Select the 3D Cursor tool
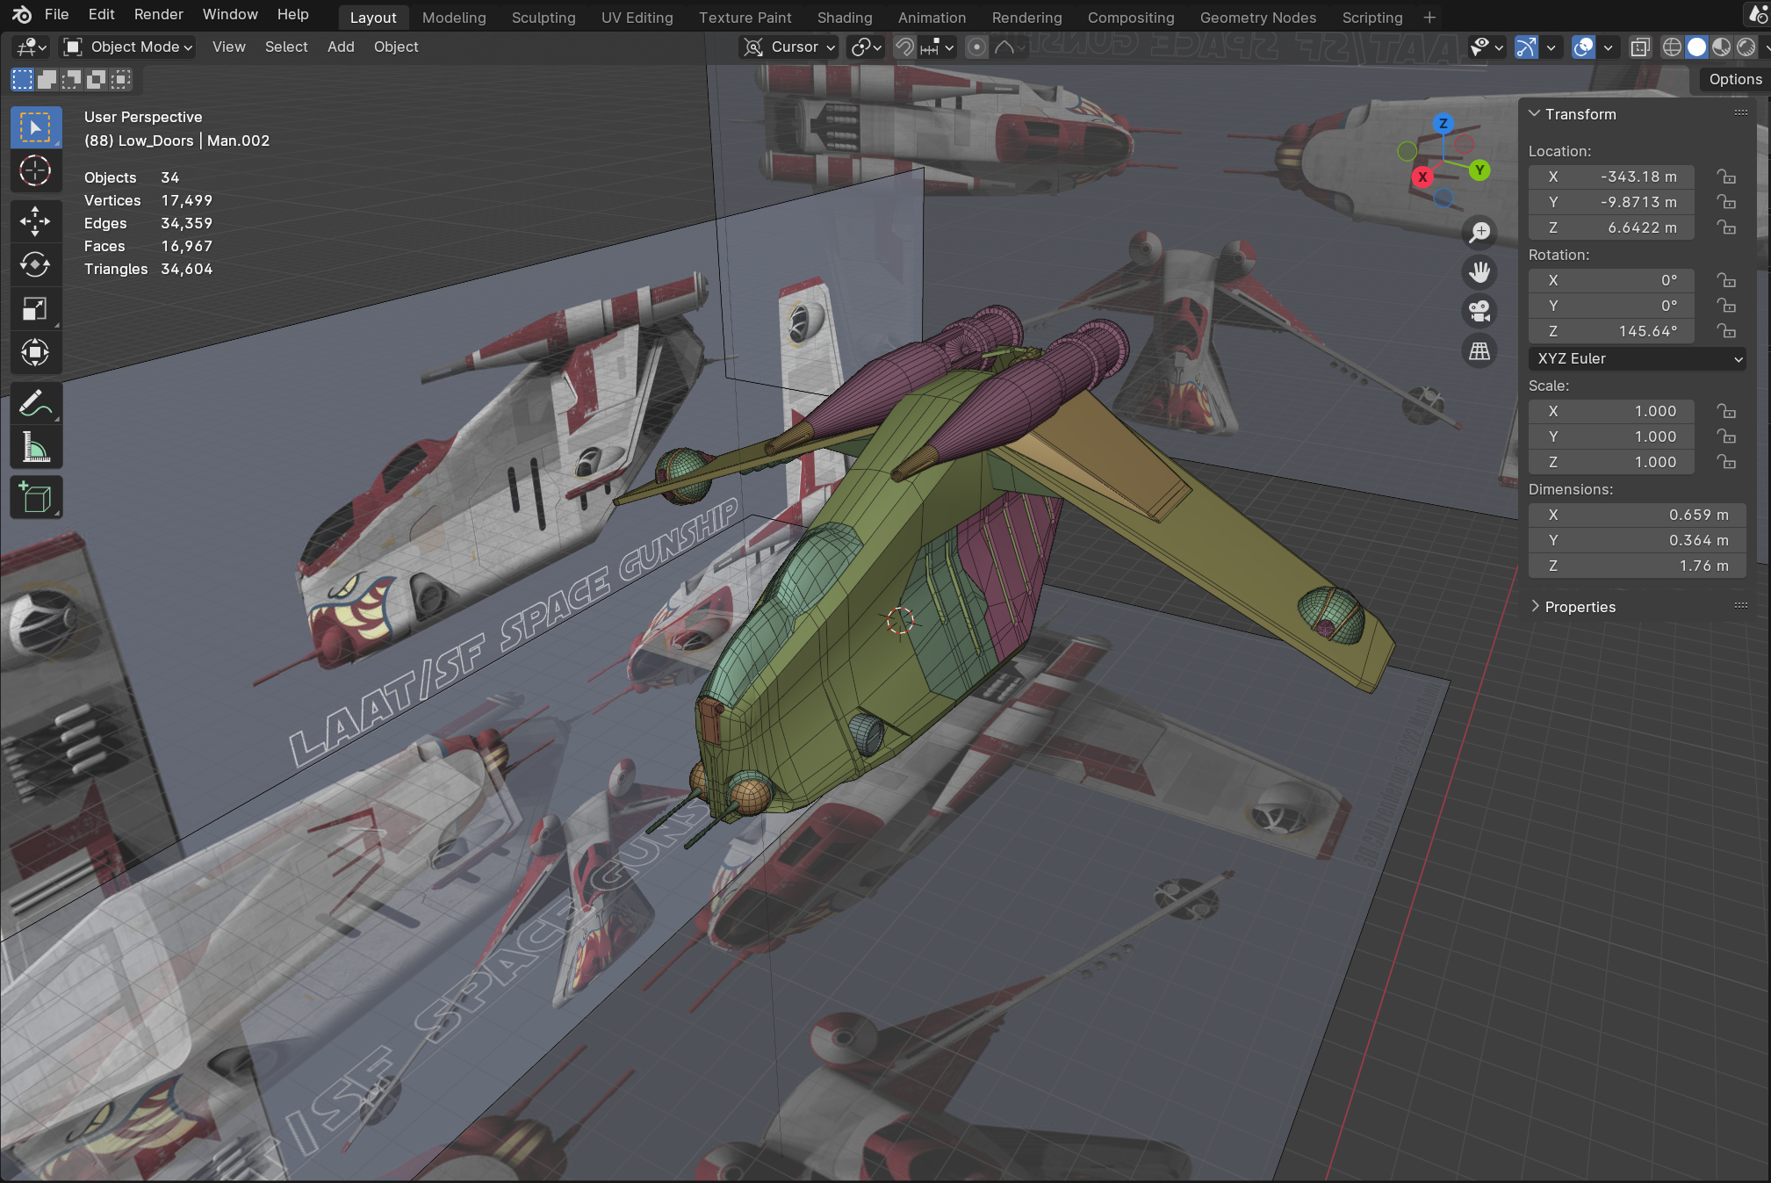 click(35, 171)
